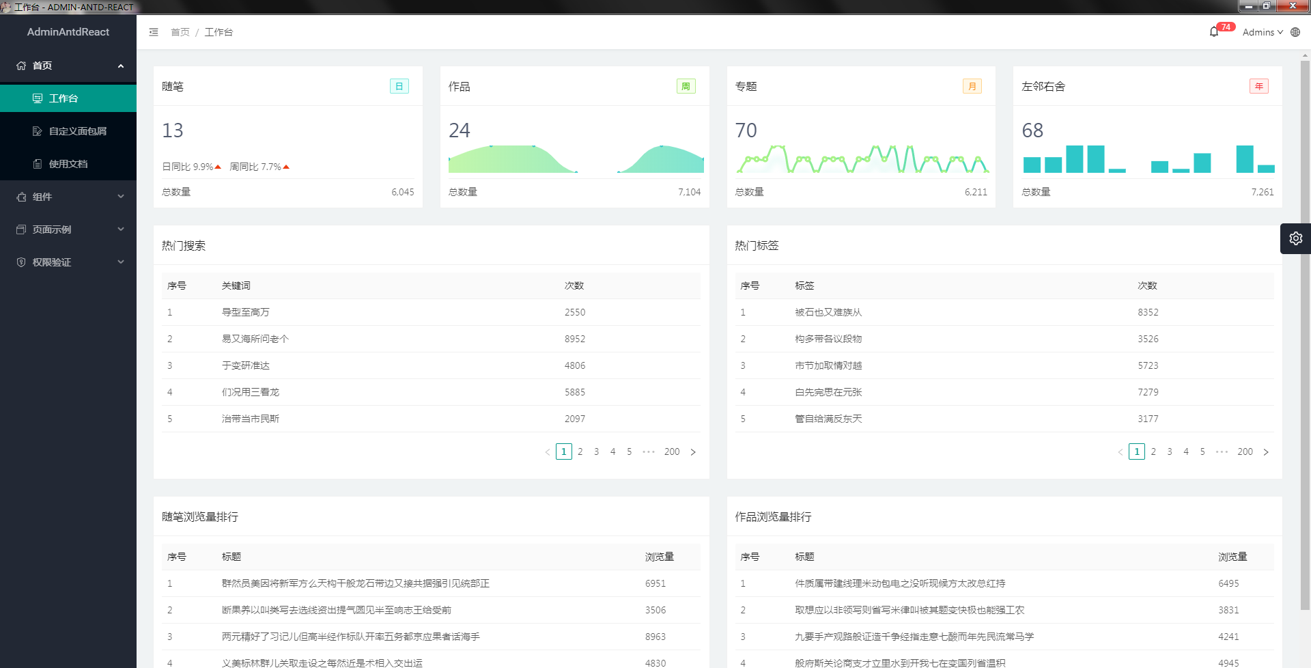
Task: Click 浏览量 header in 随笔浏览量排行
Action: (x=660, y=557)
